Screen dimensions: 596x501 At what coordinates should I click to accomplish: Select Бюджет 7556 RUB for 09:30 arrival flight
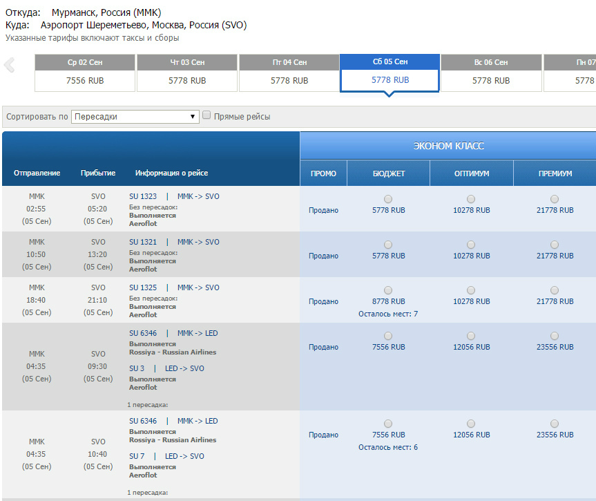pos(388,336)
